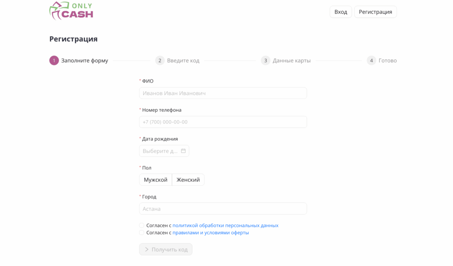The height and width of the screenshot is (266, 453).
Task: Open the Город field with Астана placeholder
Action: coord(223,209)
